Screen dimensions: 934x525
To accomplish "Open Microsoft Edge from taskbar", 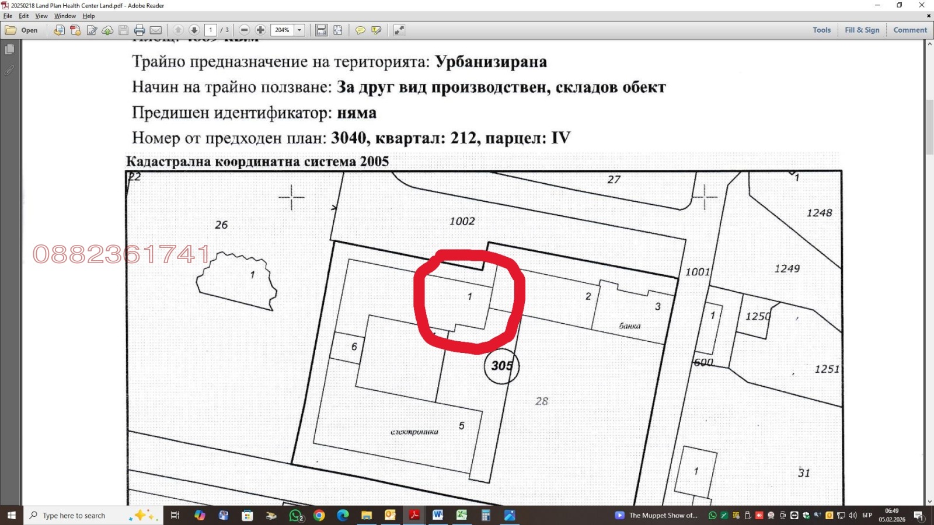I will pos(343,515).
